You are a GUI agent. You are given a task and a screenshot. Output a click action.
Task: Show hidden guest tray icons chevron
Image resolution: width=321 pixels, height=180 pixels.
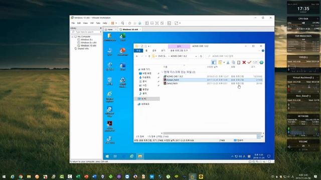[232, 156]
